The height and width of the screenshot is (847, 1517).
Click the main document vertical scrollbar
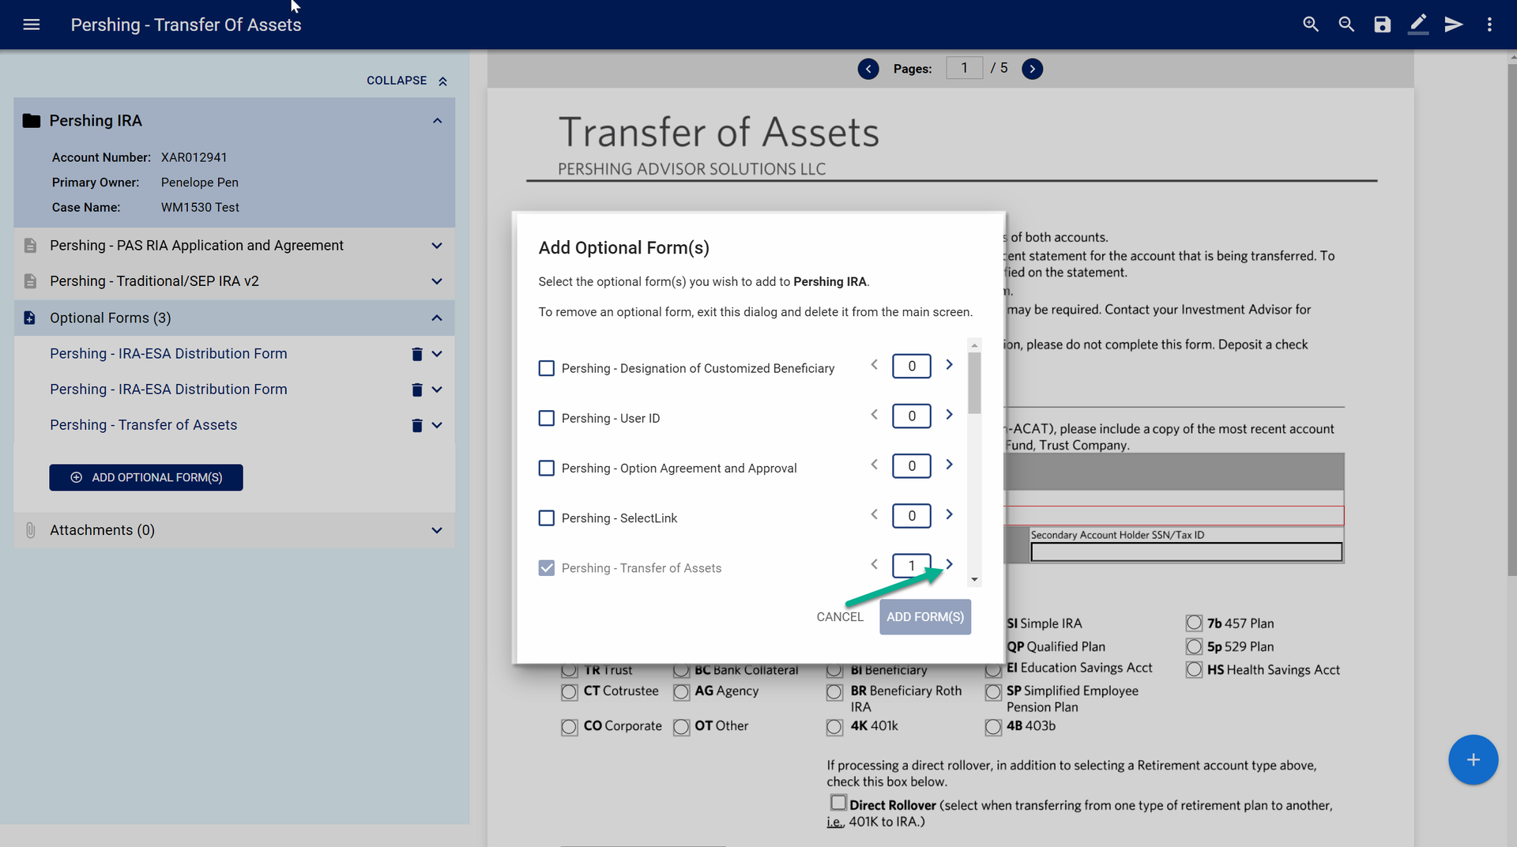(1511, 320)
